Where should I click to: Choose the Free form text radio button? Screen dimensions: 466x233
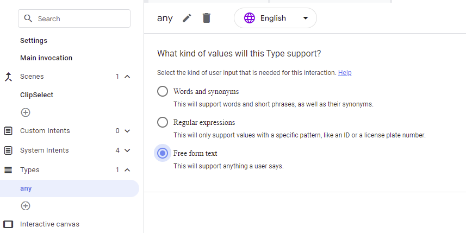(x=163, y=153)
